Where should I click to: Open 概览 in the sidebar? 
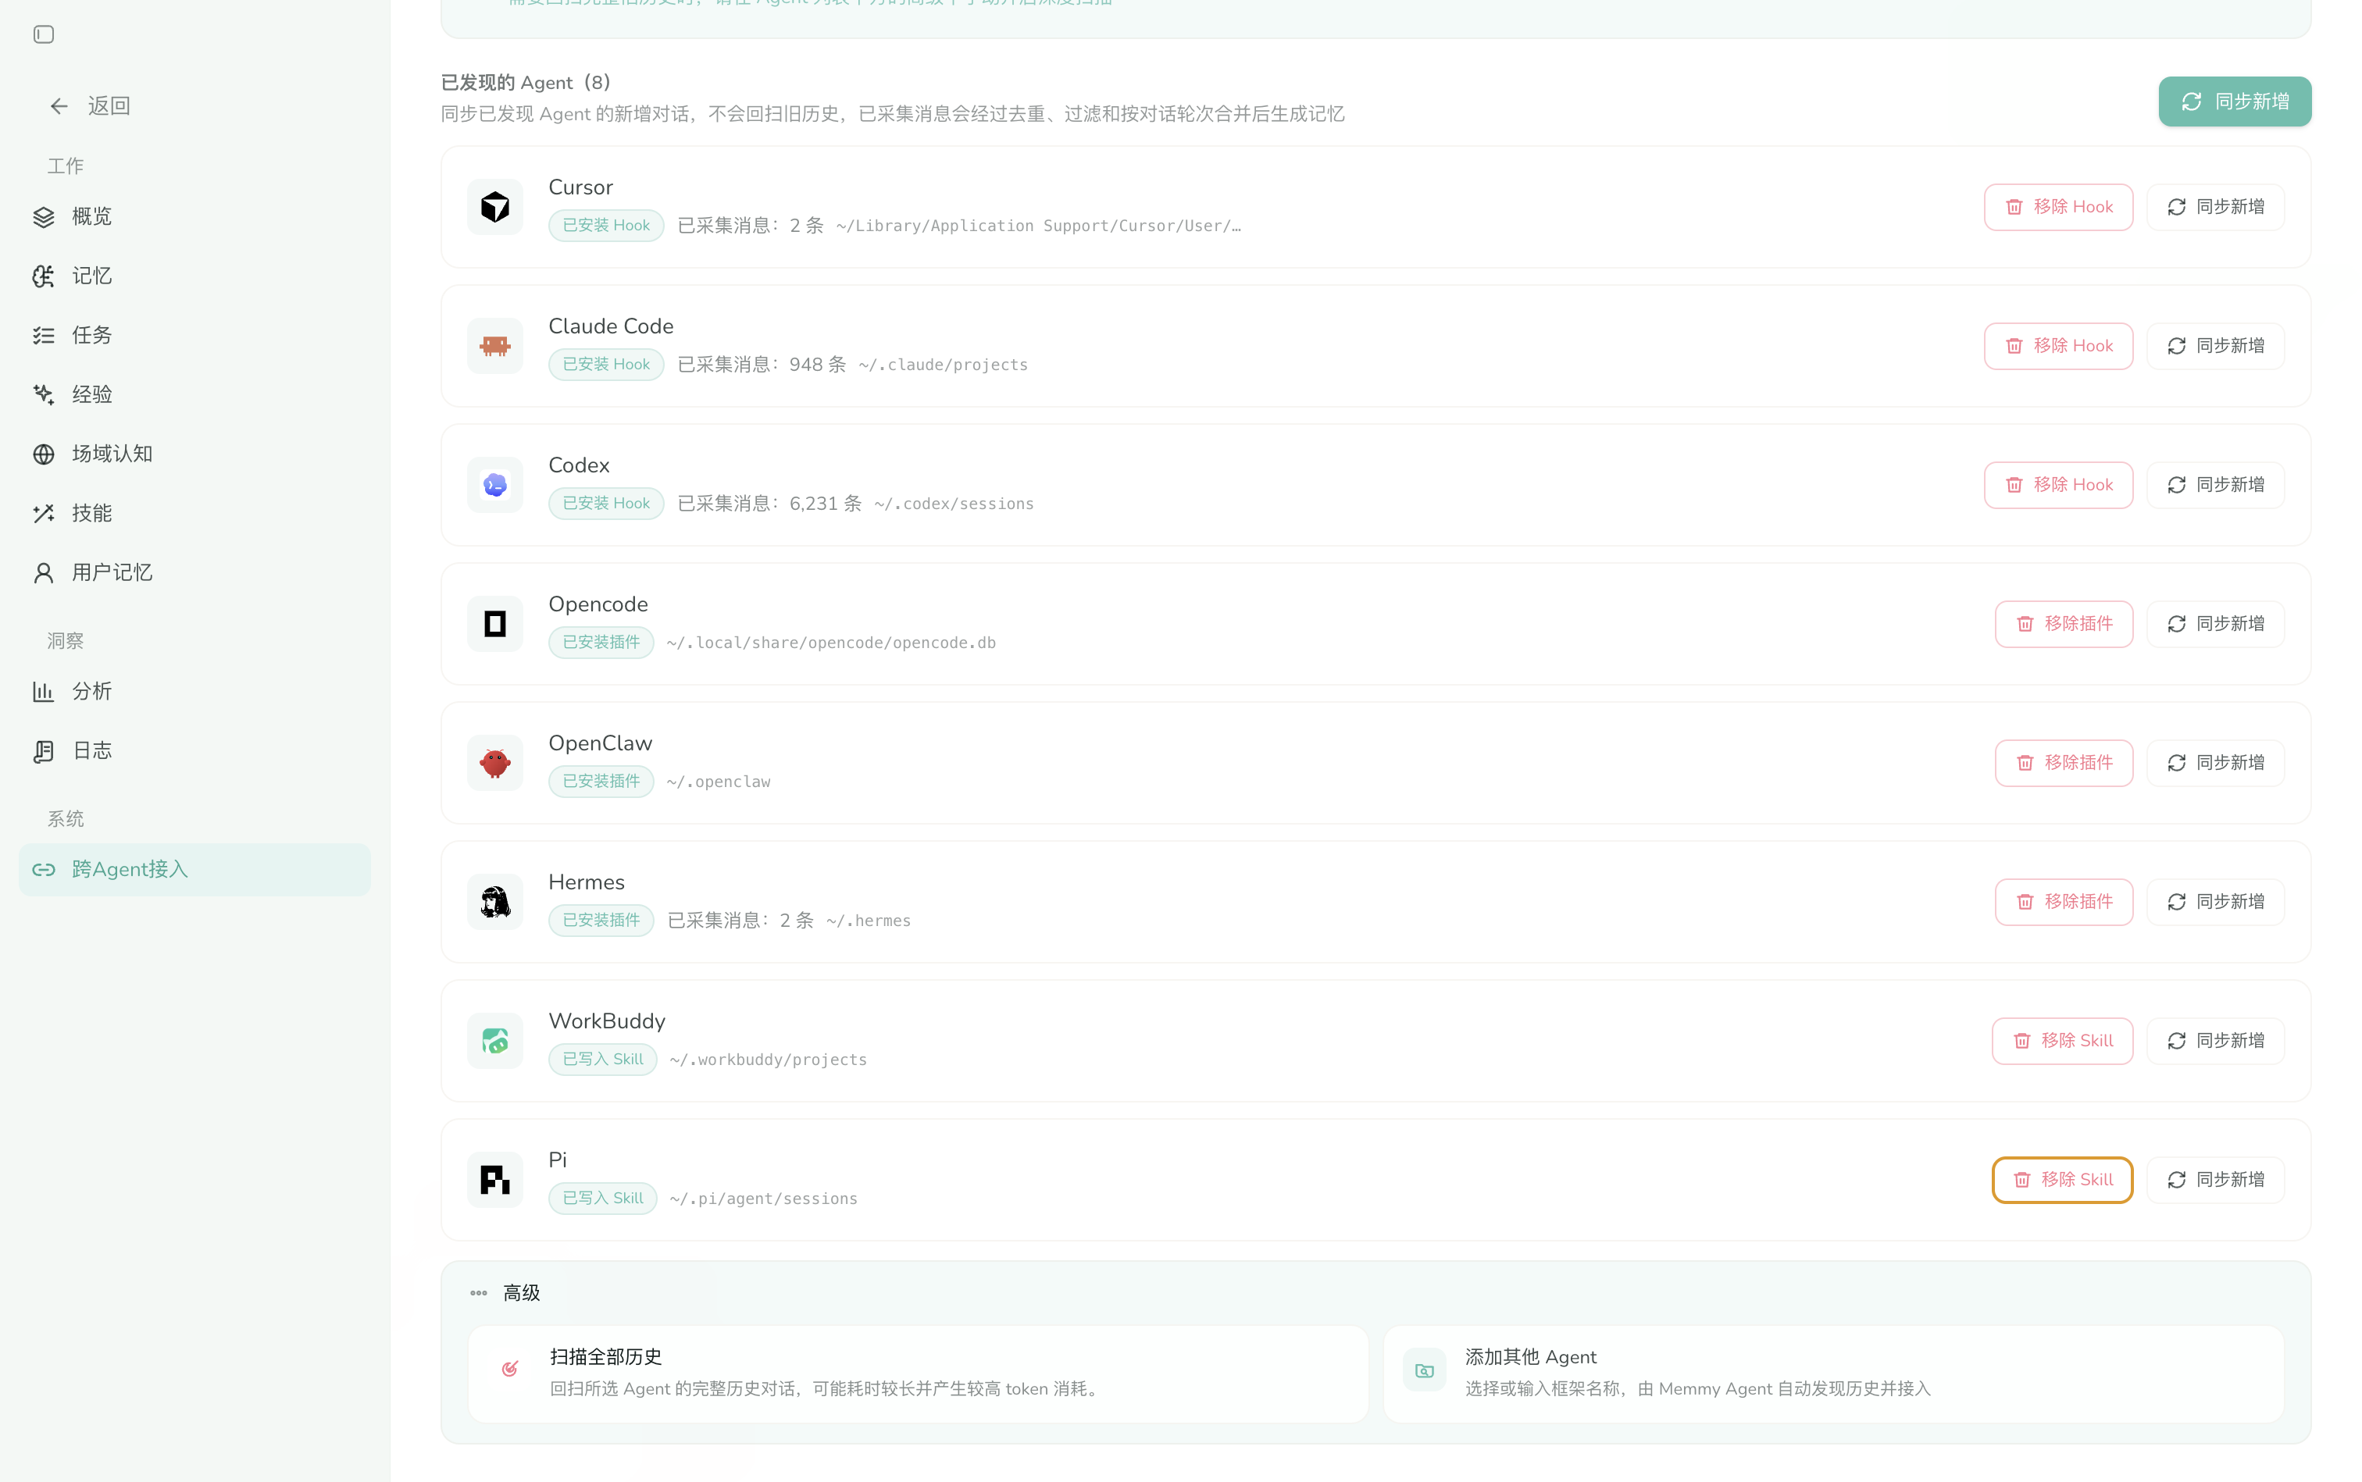pos(194,216)
